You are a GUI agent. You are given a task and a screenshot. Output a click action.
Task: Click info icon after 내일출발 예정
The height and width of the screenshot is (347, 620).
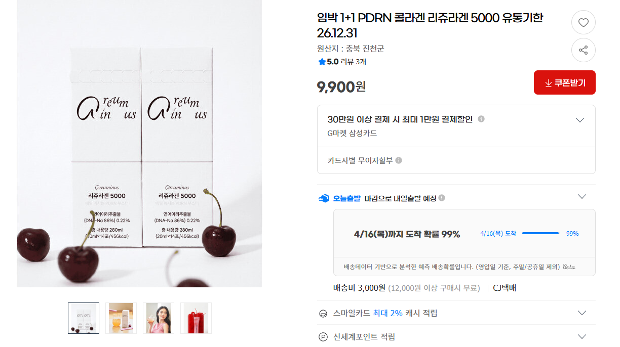point(442,198)
